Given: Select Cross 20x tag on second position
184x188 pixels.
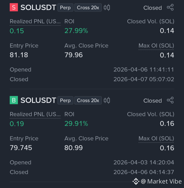Looking at the screenshot, I should 88,100.
